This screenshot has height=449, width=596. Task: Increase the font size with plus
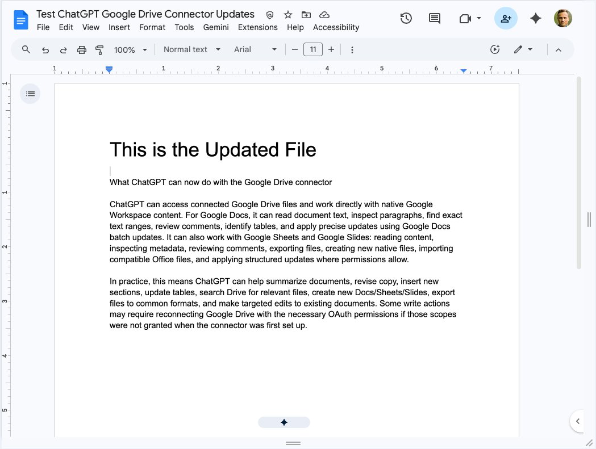(331, 49)
